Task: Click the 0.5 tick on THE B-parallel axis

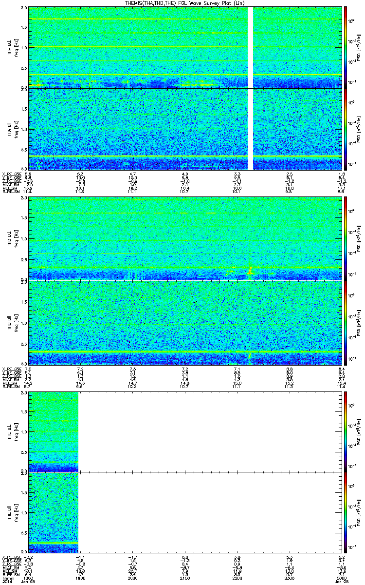Action: pos(23,532)
